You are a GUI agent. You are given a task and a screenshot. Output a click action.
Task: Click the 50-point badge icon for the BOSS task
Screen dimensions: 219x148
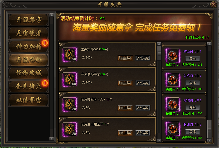[x=70, y=55]
